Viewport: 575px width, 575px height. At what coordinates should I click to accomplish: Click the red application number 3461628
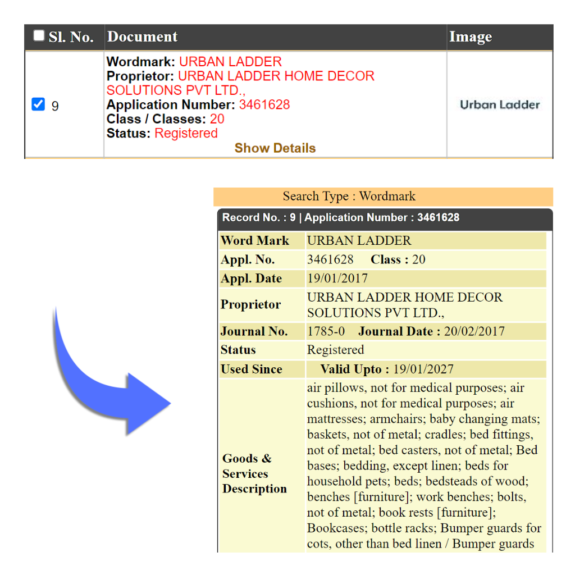coord(264,105)
